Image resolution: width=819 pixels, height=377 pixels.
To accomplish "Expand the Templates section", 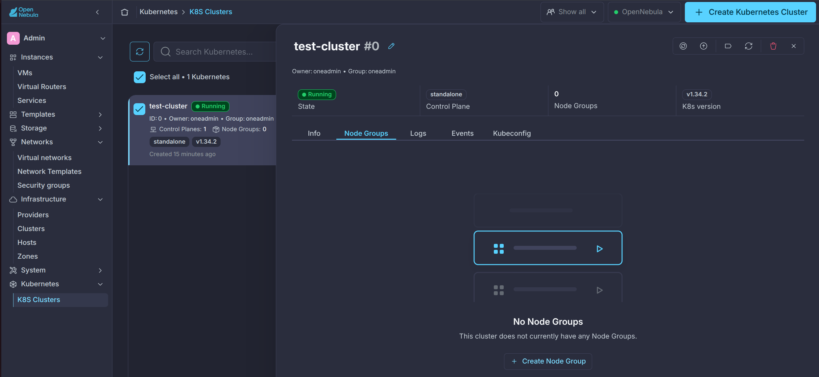I will [x=100, y=114].
